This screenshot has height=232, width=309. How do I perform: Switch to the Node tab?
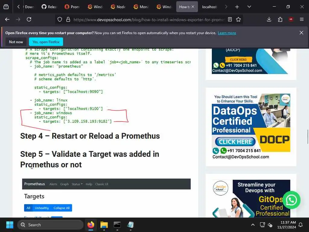click(118, 7)
